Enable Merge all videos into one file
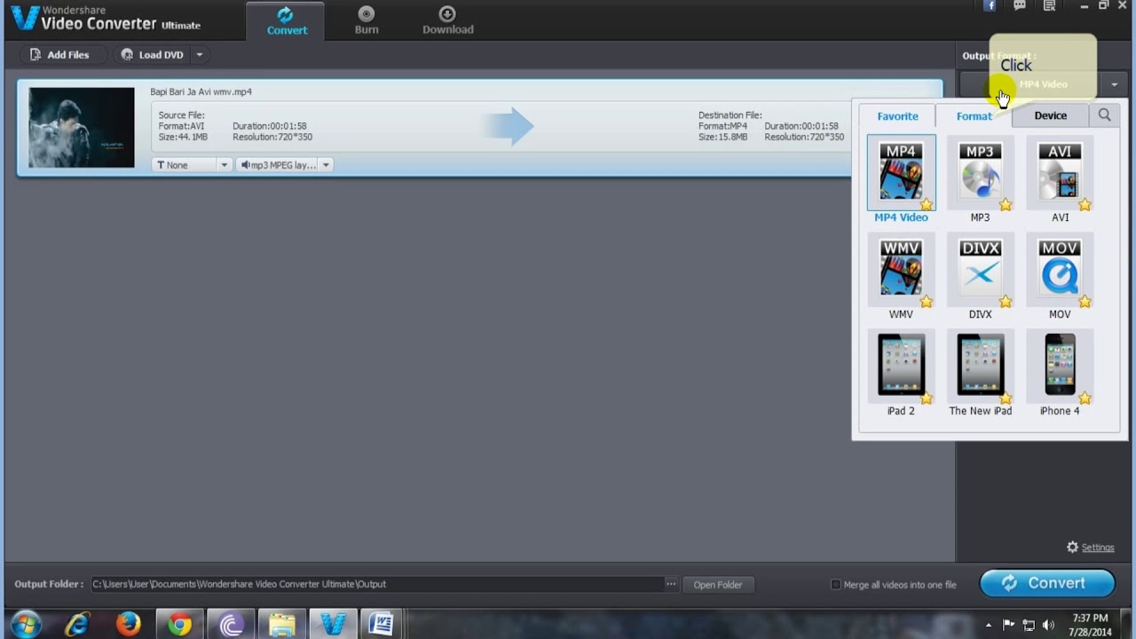 pyautogui.click(x=835, y=585)
